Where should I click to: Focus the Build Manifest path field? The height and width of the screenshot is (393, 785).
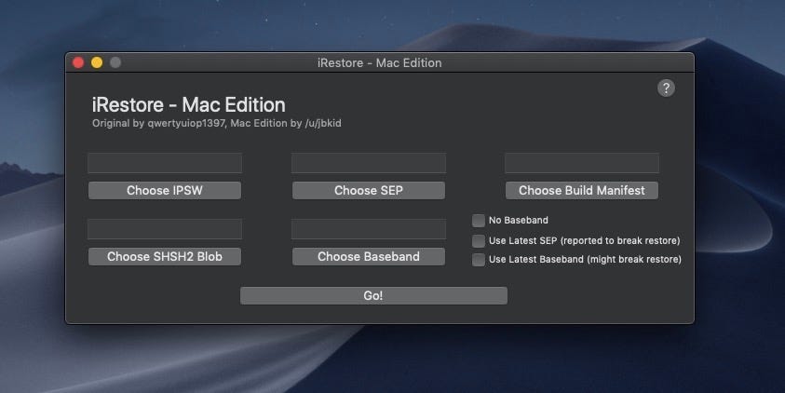[582, 163]
